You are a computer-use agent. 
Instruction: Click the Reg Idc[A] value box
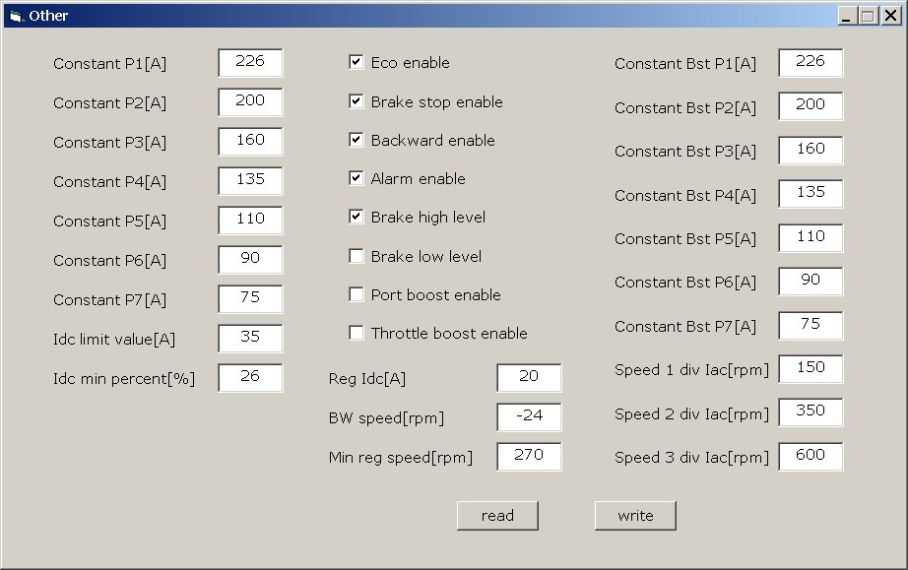pyautogui.click(x=529, y=377)
